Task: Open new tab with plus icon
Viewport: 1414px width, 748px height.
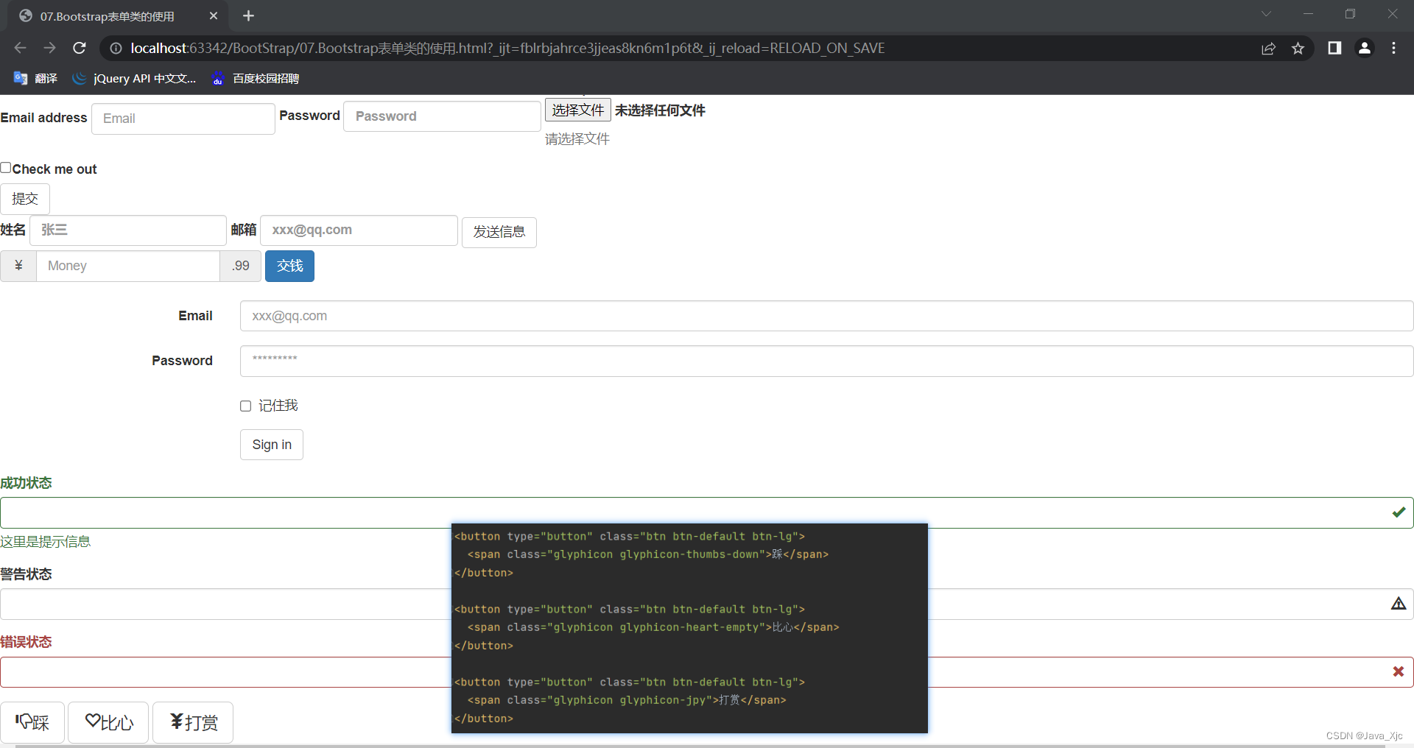Action: [248, 15]
